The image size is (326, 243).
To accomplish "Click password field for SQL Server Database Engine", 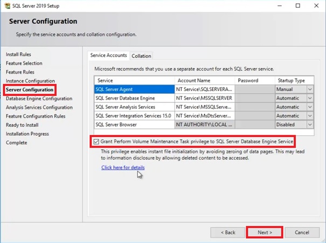I will pos(255,98).
